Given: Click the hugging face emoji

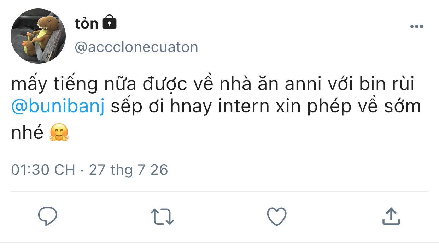Looking at the screenshot, I should pyautogui.click(x=59, y=133).
